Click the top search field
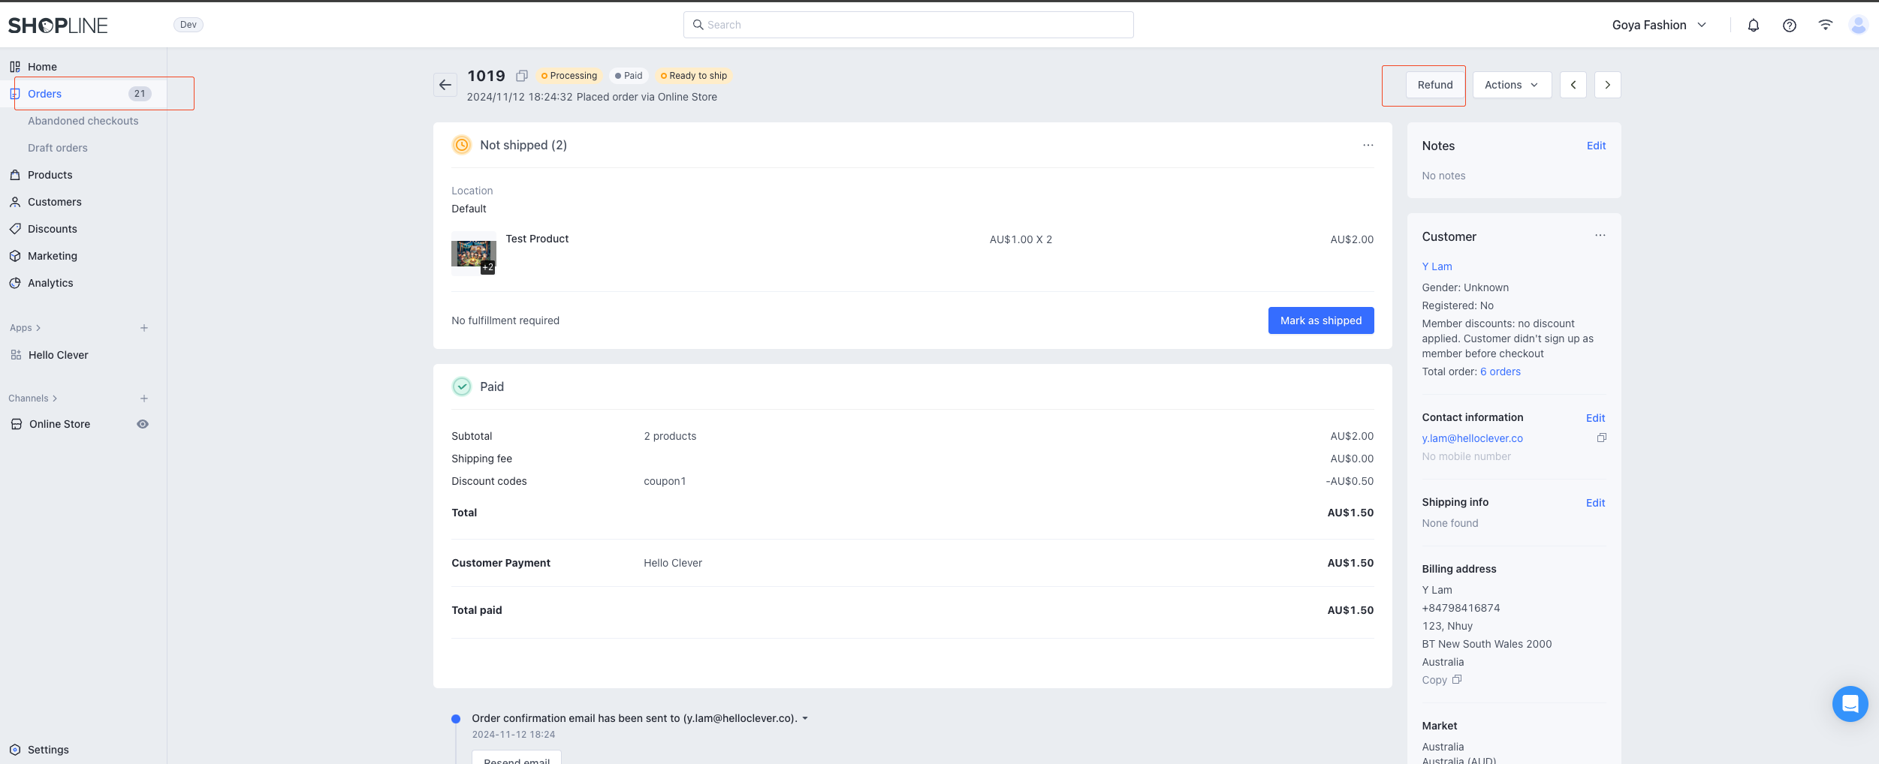The image size is (1879, 764). point(908,25)
